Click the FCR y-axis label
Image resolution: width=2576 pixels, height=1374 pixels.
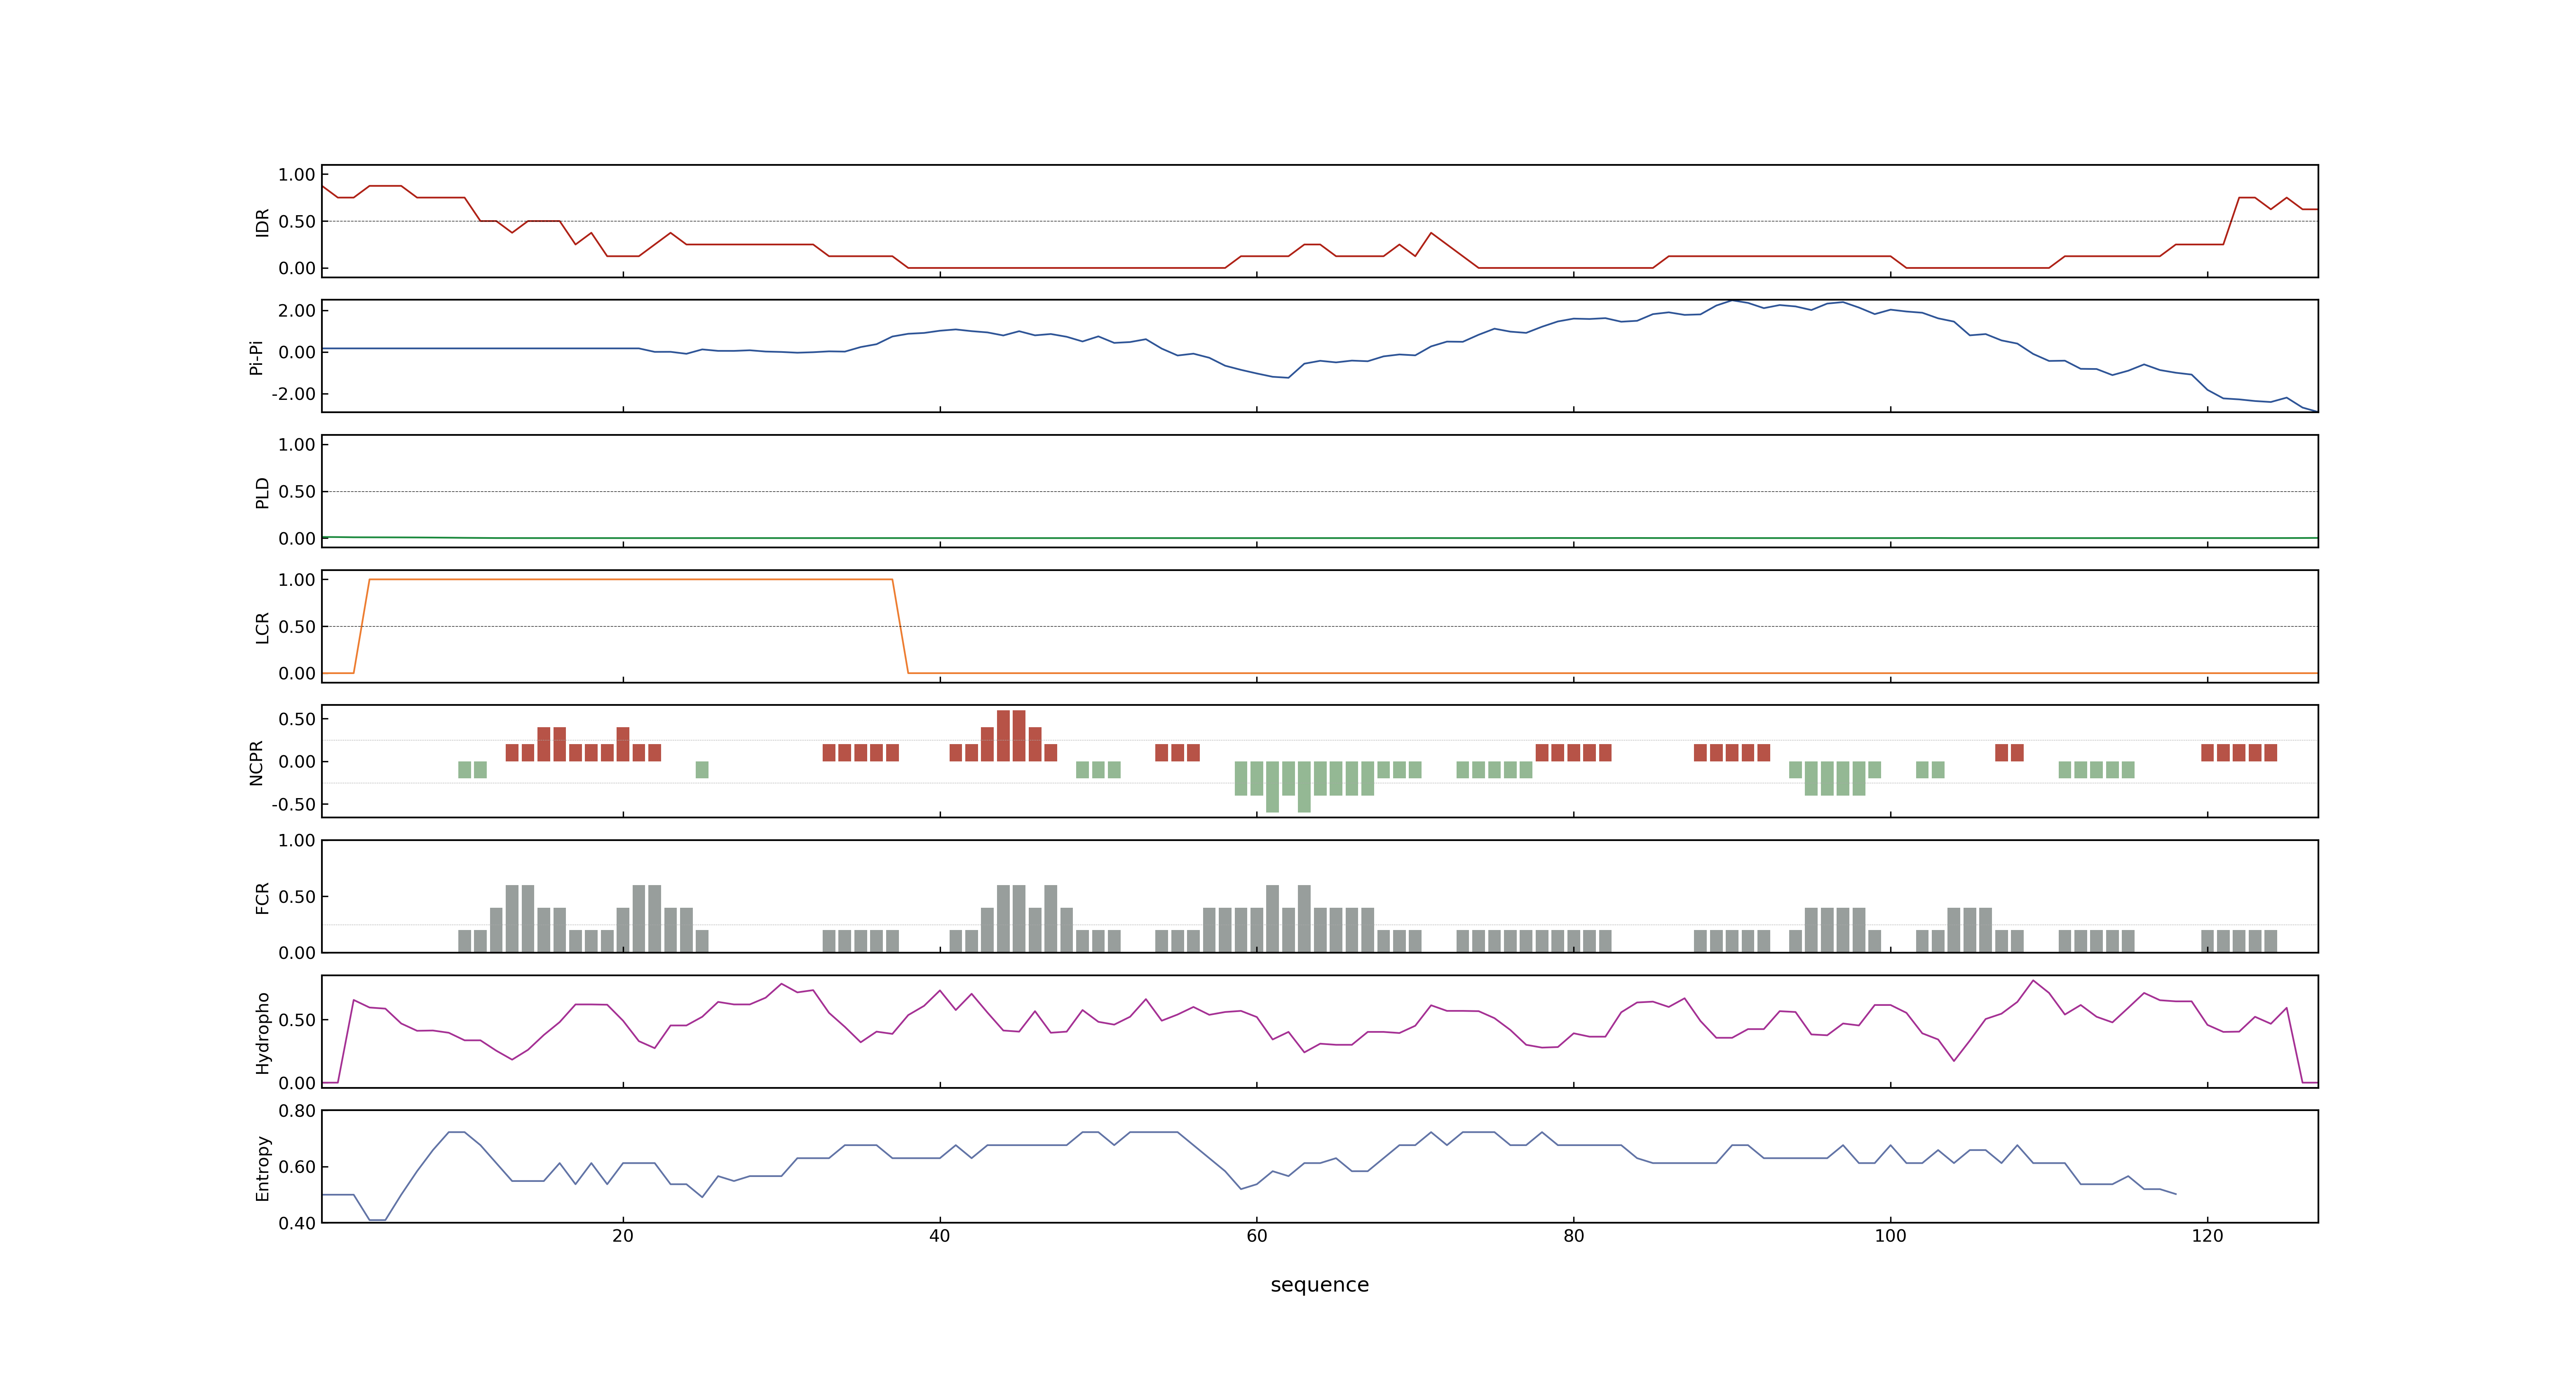click(x=262, y=898)
